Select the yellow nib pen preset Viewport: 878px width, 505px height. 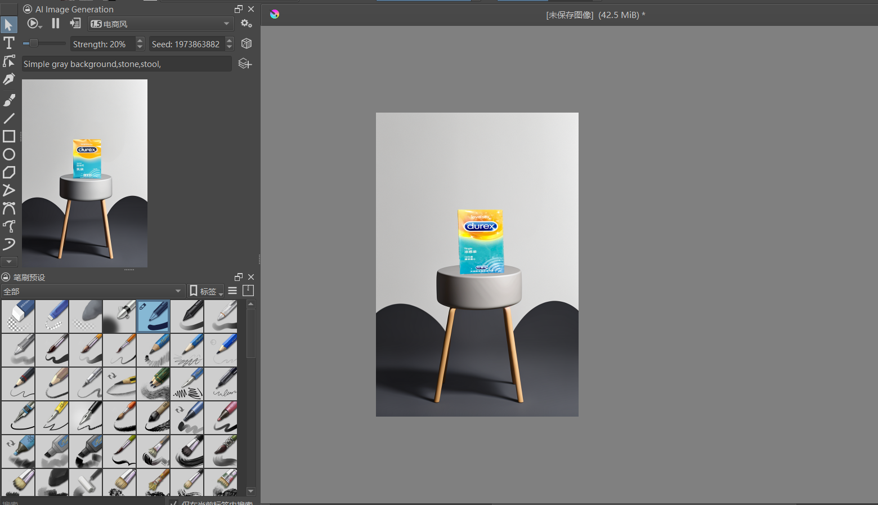(x=52, y=417)
